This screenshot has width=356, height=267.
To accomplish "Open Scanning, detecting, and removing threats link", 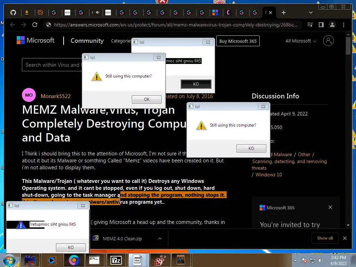I will 289,164.
